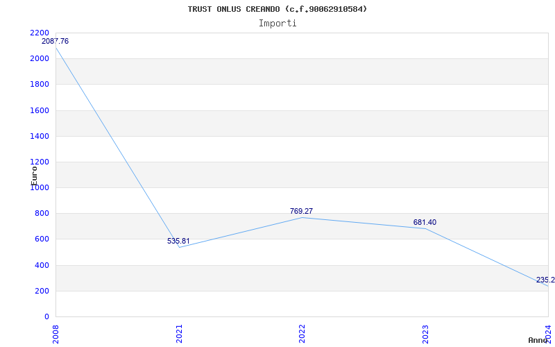Click the 2022 line data point
This screenshot has height=347, width=555.
coord(302,217)
